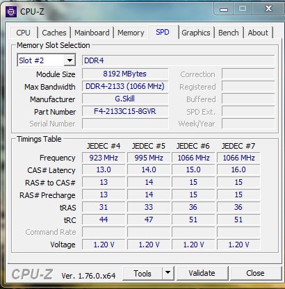
Task: Close the window with X icon
Action: click(x=268, y=9)
